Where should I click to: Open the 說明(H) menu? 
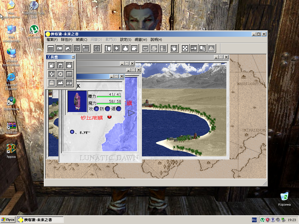tap(156, 40)
